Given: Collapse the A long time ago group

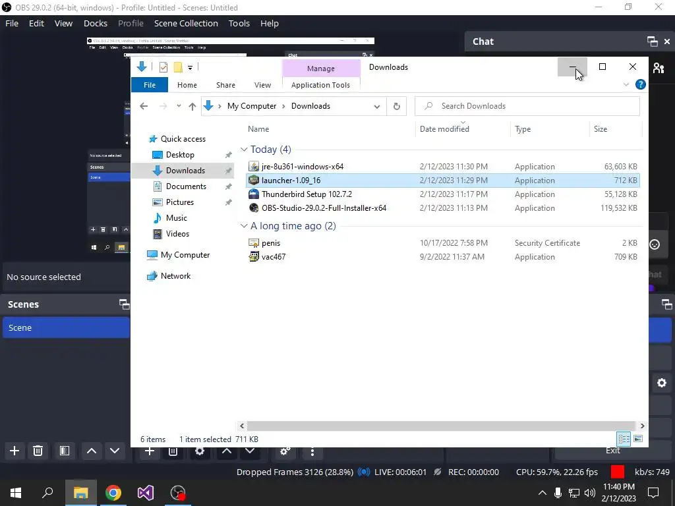Looking at the screenshot, I should click(244, 226).
